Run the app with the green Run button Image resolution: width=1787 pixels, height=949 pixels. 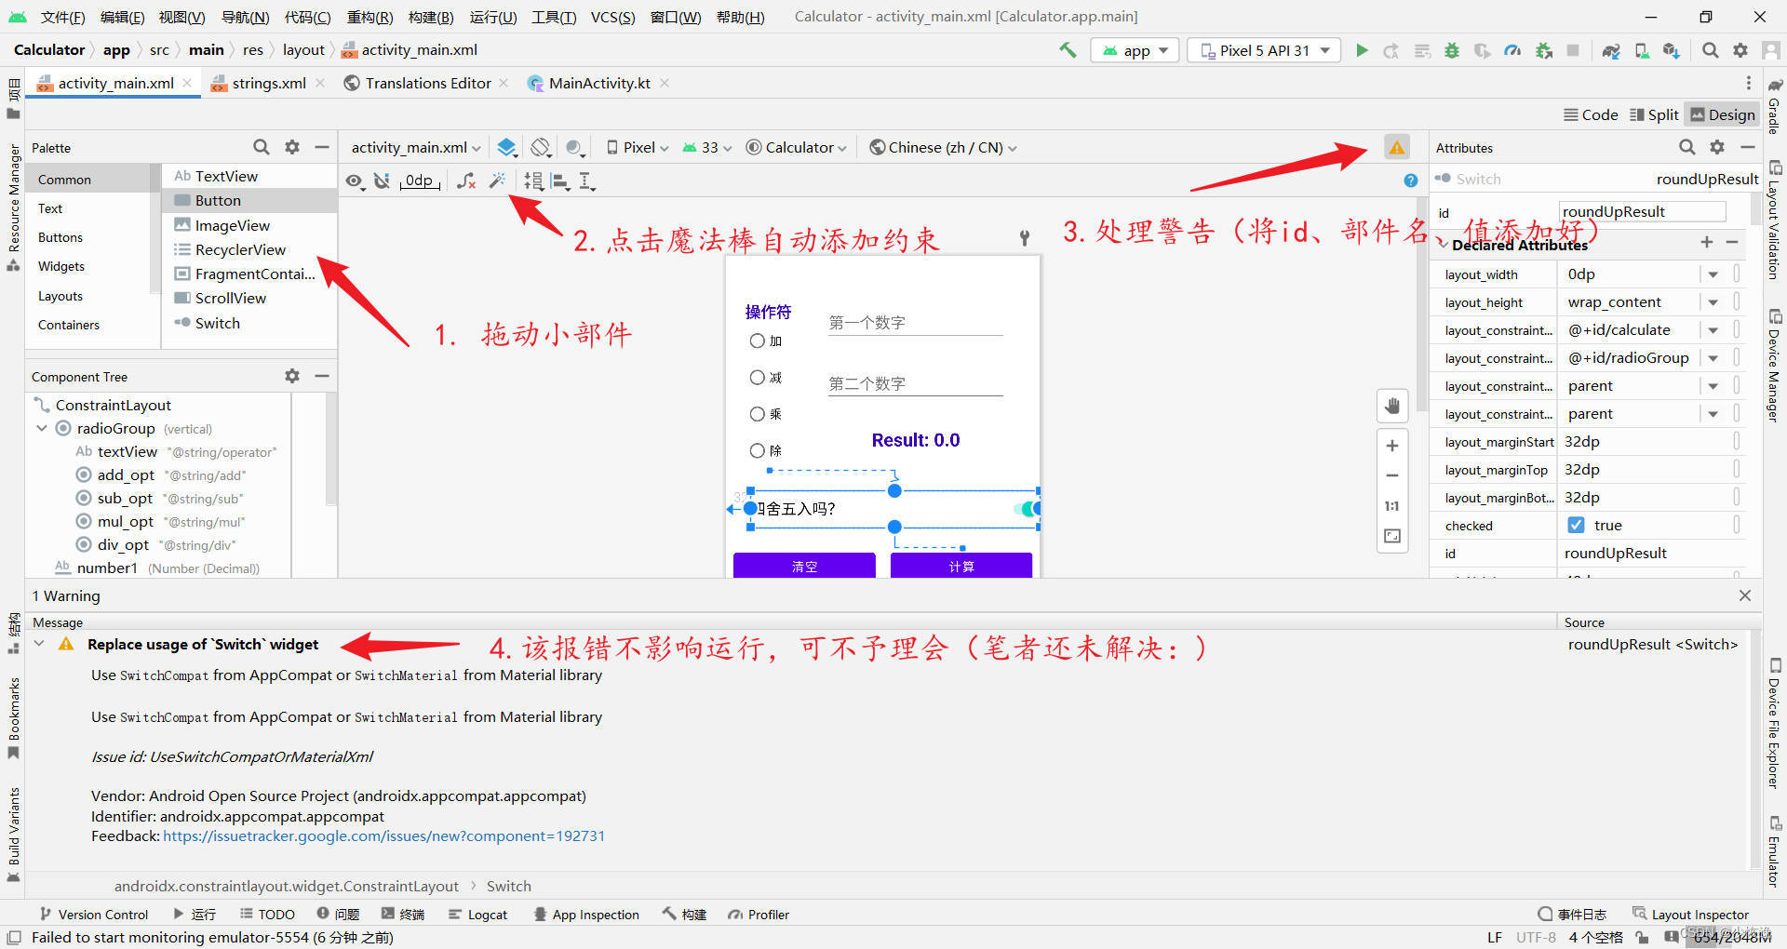pyautogui.click(x=1362, y=50)
